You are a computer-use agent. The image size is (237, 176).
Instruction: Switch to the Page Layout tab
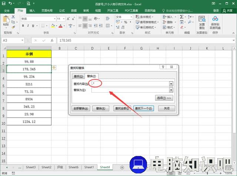pyautogui.click(x=47, y=11)
